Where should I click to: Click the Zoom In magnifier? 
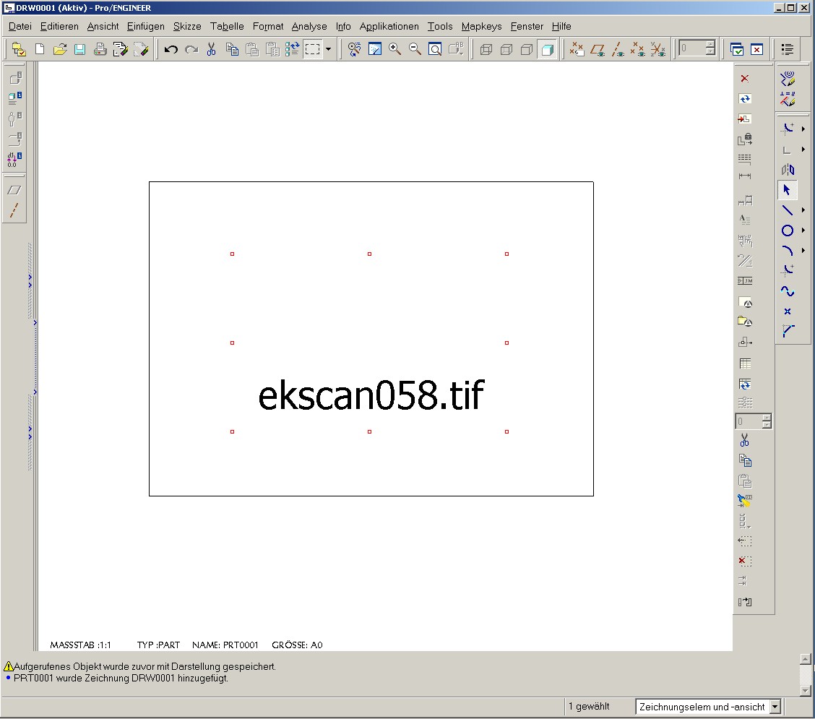tap(394, 49)
